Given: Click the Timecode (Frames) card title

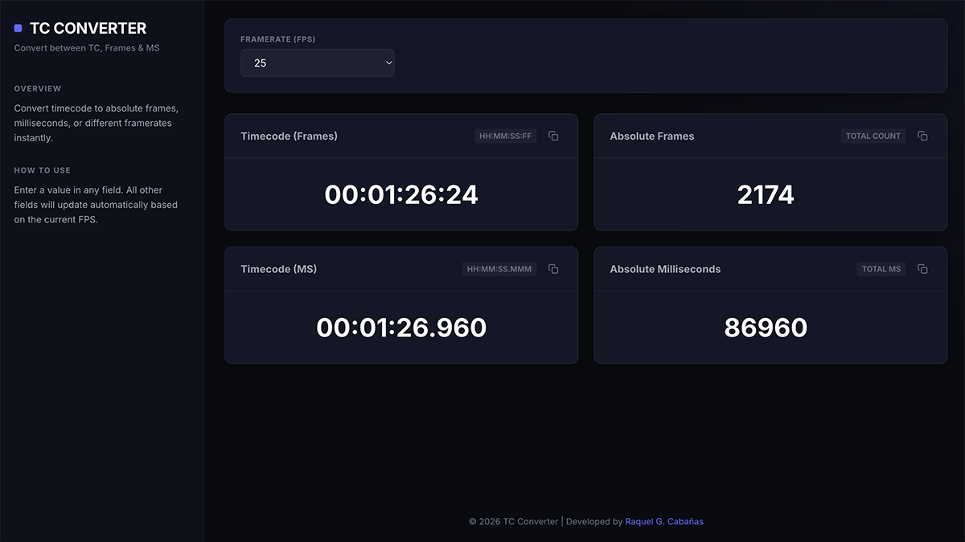Looking at the screenshot, I should (x=289, y=136).
